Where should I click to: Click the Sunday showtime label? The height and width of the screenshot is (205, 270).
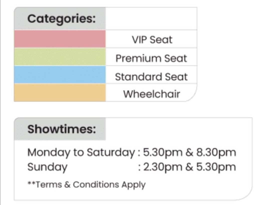tap(47, 167)
